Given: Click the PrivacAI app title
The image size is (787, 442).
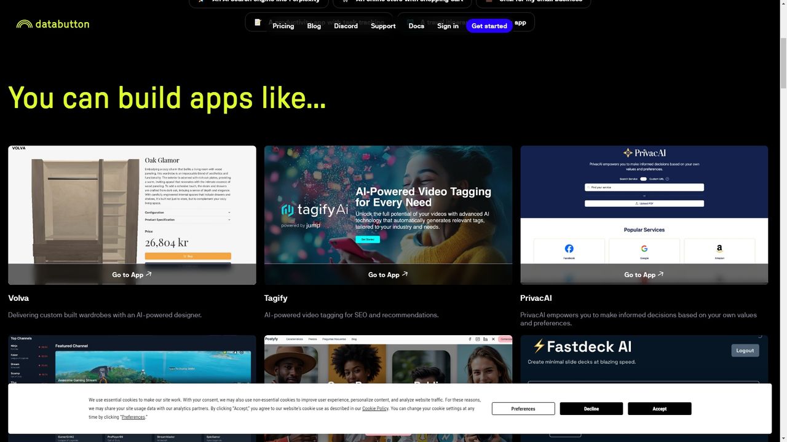Looking at the screenshot, I should 536,298.
